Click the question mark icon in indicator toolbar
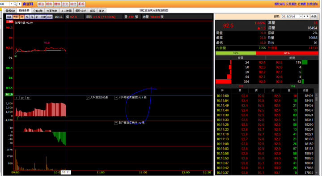The height and width of the screenshot is (176, 322). point(17,98)
